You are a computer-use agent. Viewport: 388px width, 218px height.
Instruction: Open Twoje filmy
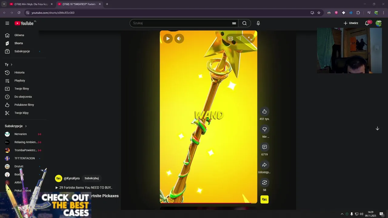click(22, 89)
